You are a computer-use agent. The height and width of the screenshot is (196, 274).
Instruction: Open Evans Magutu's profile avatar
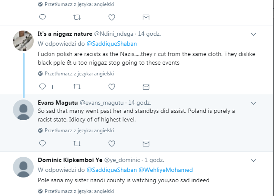coord(23,109)
